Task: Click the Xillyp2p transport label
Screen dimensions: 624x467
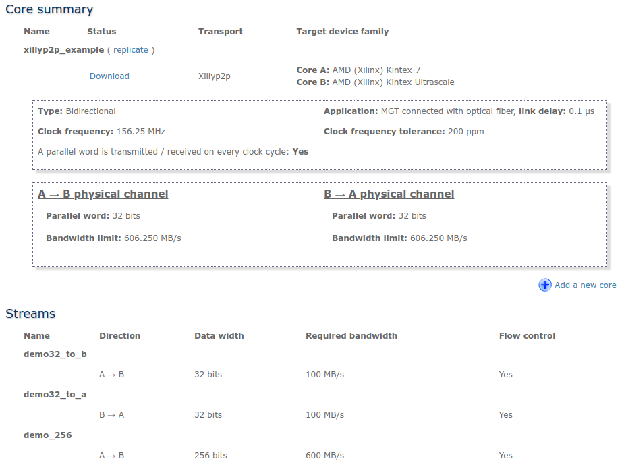Action: 213,76
